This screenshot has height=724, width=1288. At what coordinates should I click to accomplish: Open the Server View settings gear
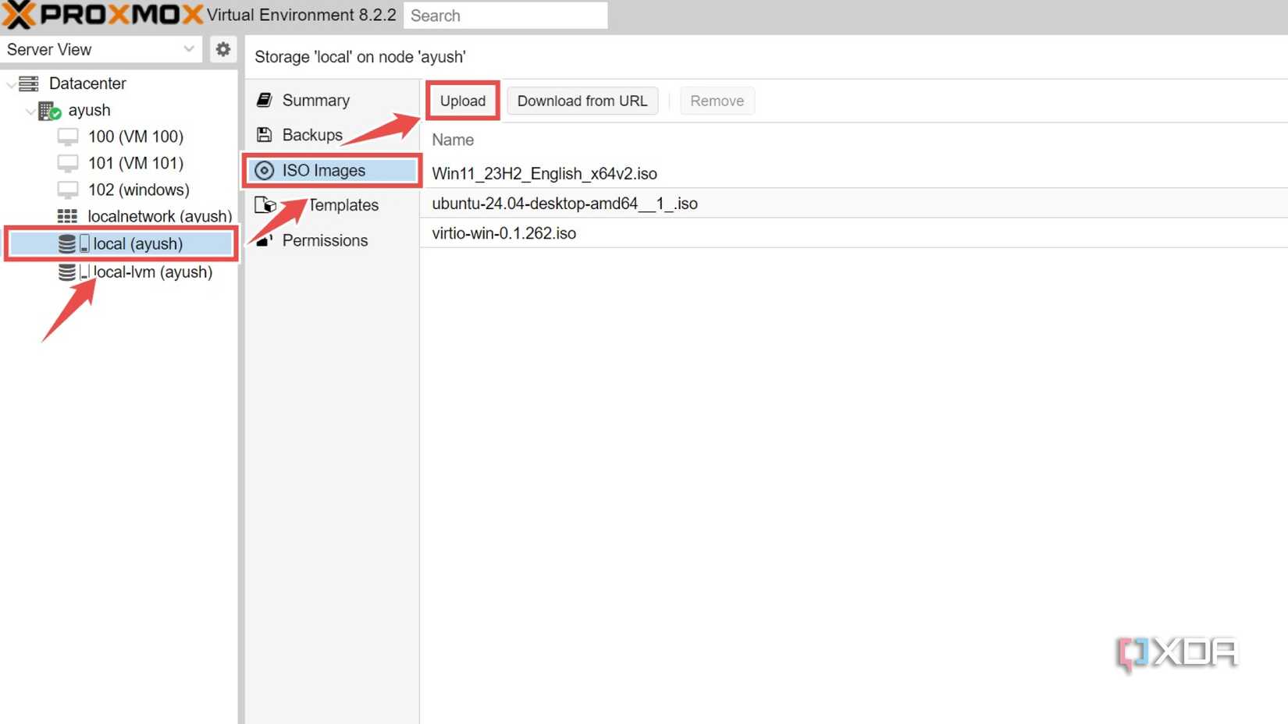[223, 49]
